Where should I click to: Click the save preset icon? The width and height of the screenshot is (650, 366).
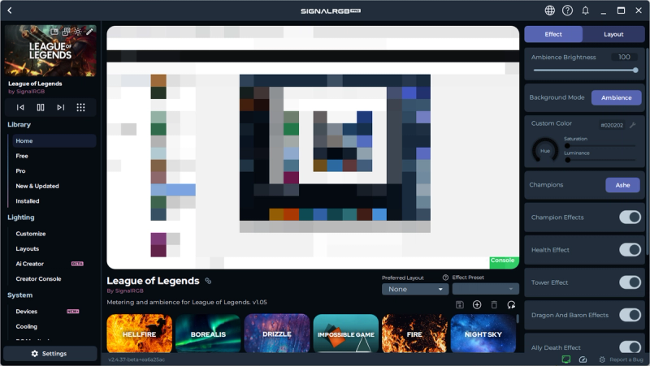coord(460,304)
